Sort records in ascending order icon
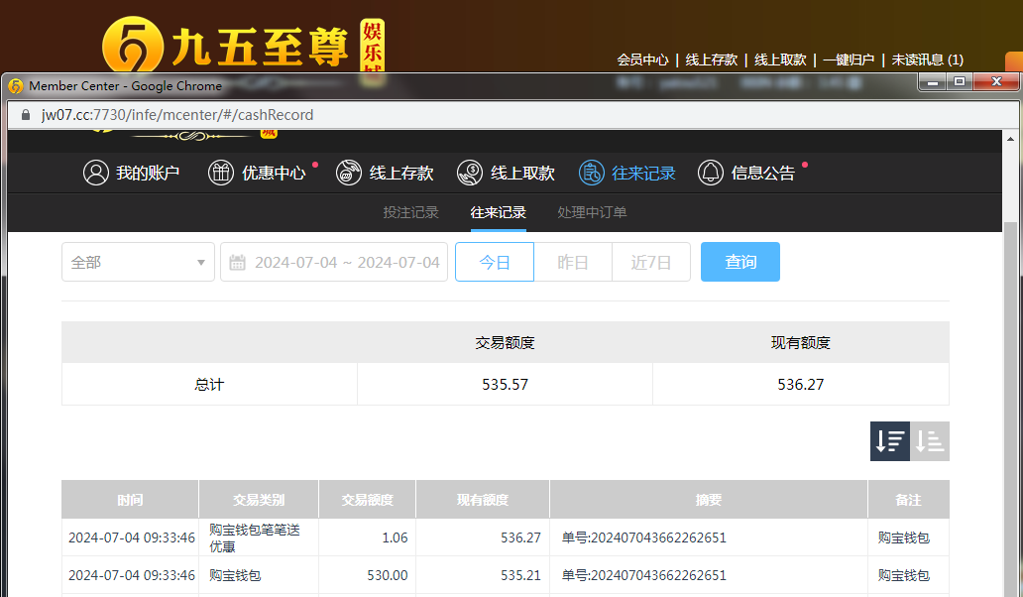1023x597 pixels. click(x=930, y=441)
